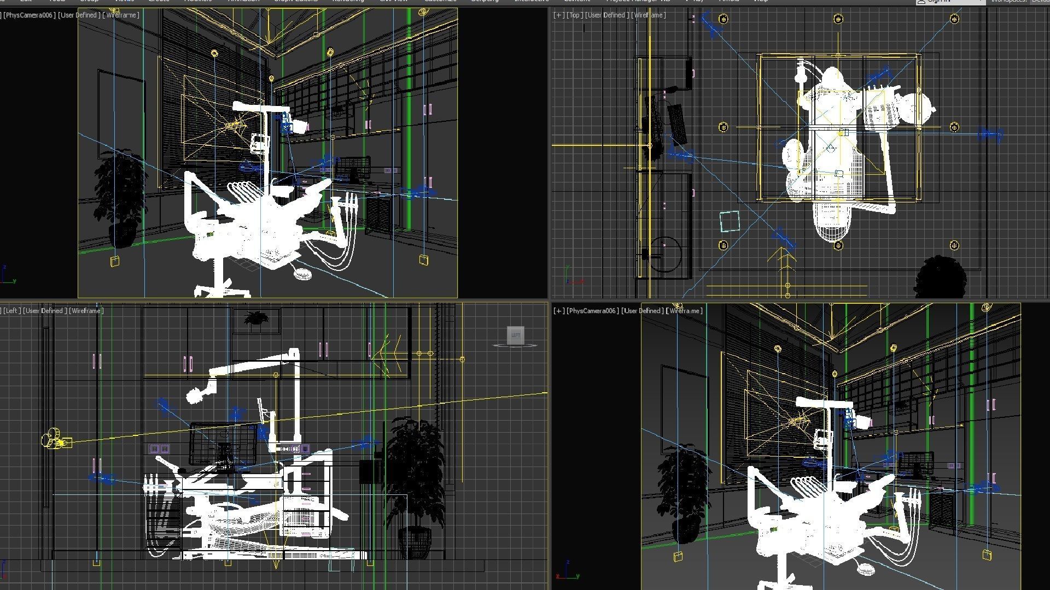This screenshot has height=590, width=1050.
Task: Open PhysCamera006 menu in top-left viewport
Action: 29,15
